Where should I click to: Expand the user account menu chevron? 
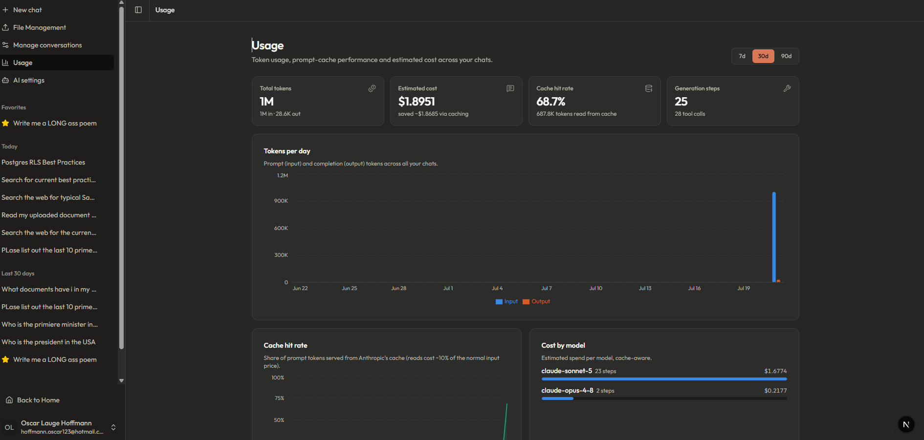[113, 427]
